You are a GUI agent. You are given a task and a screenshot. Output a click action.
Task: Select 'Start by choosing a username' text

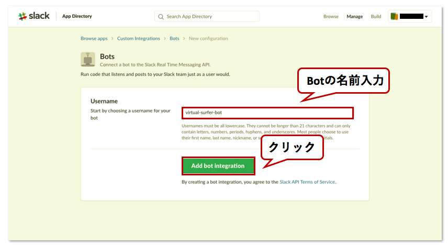click(x=130, y=114)
